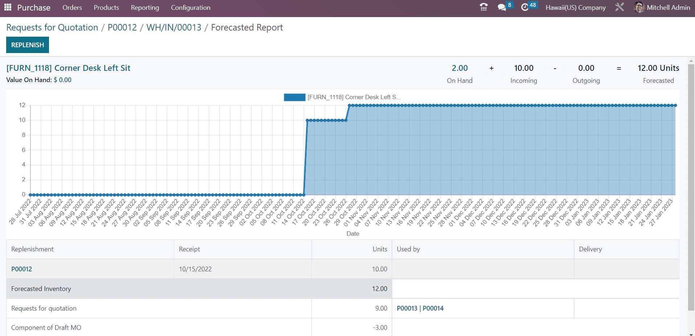695x336 pixels.
Task: Open the conversations chat icon
Action: 502,8
